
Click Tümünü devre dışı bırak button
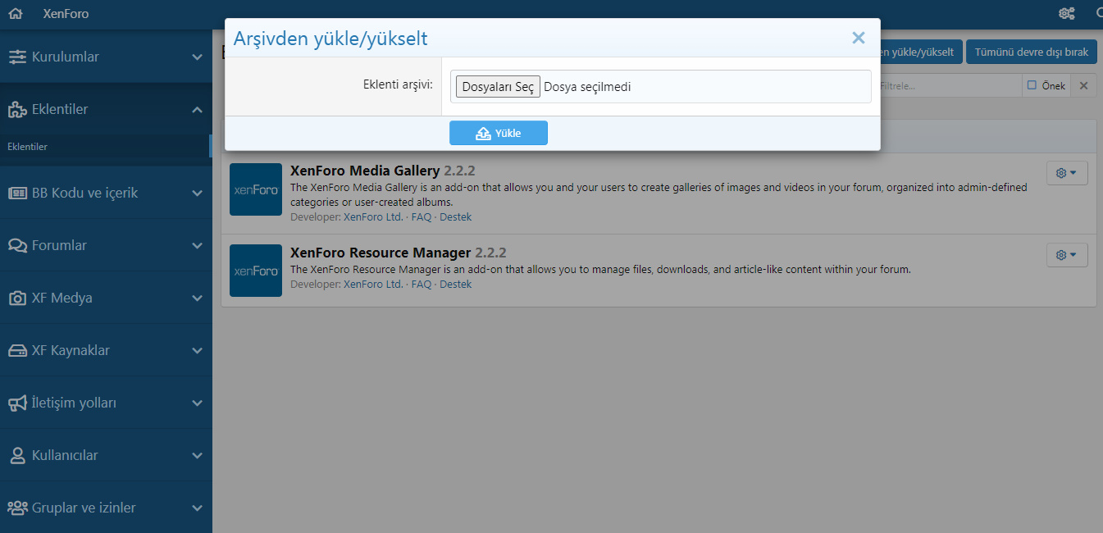click(x=1031, y=52)
